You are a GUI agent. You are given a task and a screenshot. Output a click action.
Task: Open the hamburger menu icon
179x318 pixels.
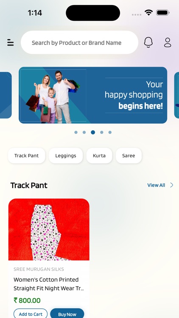point(10,42)
